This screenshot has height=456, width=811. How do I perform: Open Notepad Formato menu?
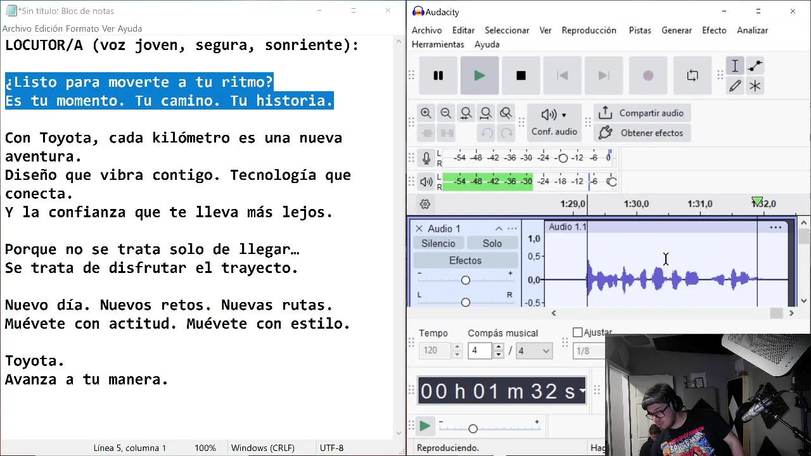tap(82, 28)
